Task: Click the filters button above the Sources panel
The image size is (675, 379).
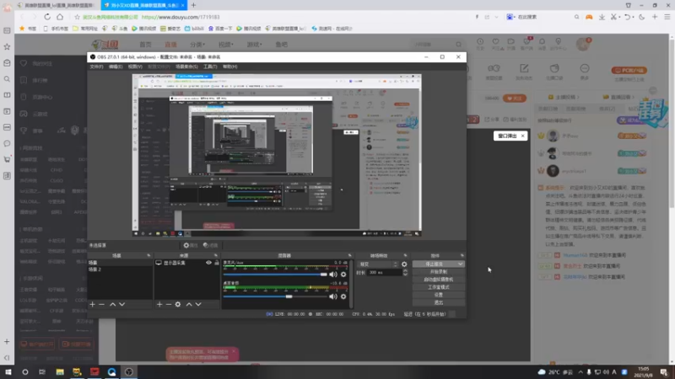Action: tap(211, 245)
